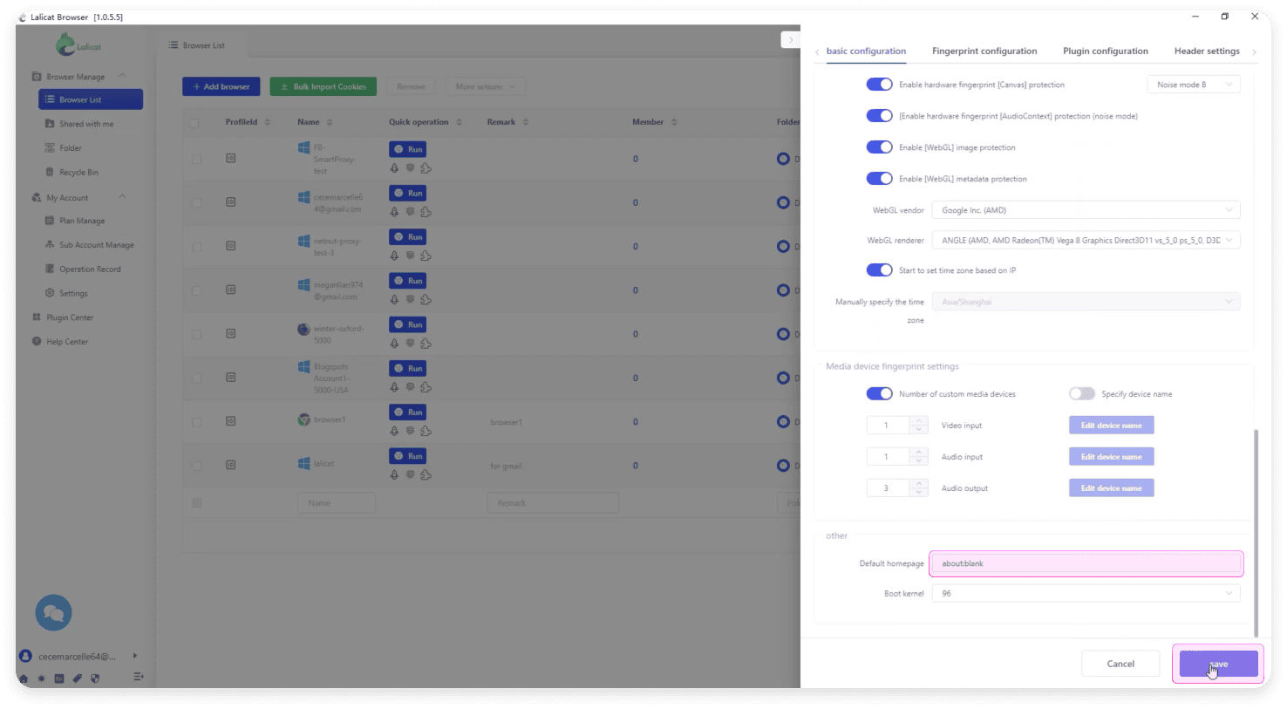Viewport: 1287px width, 709px height.
Task: Sort by Member column arrows
Action: click(674, 122)
